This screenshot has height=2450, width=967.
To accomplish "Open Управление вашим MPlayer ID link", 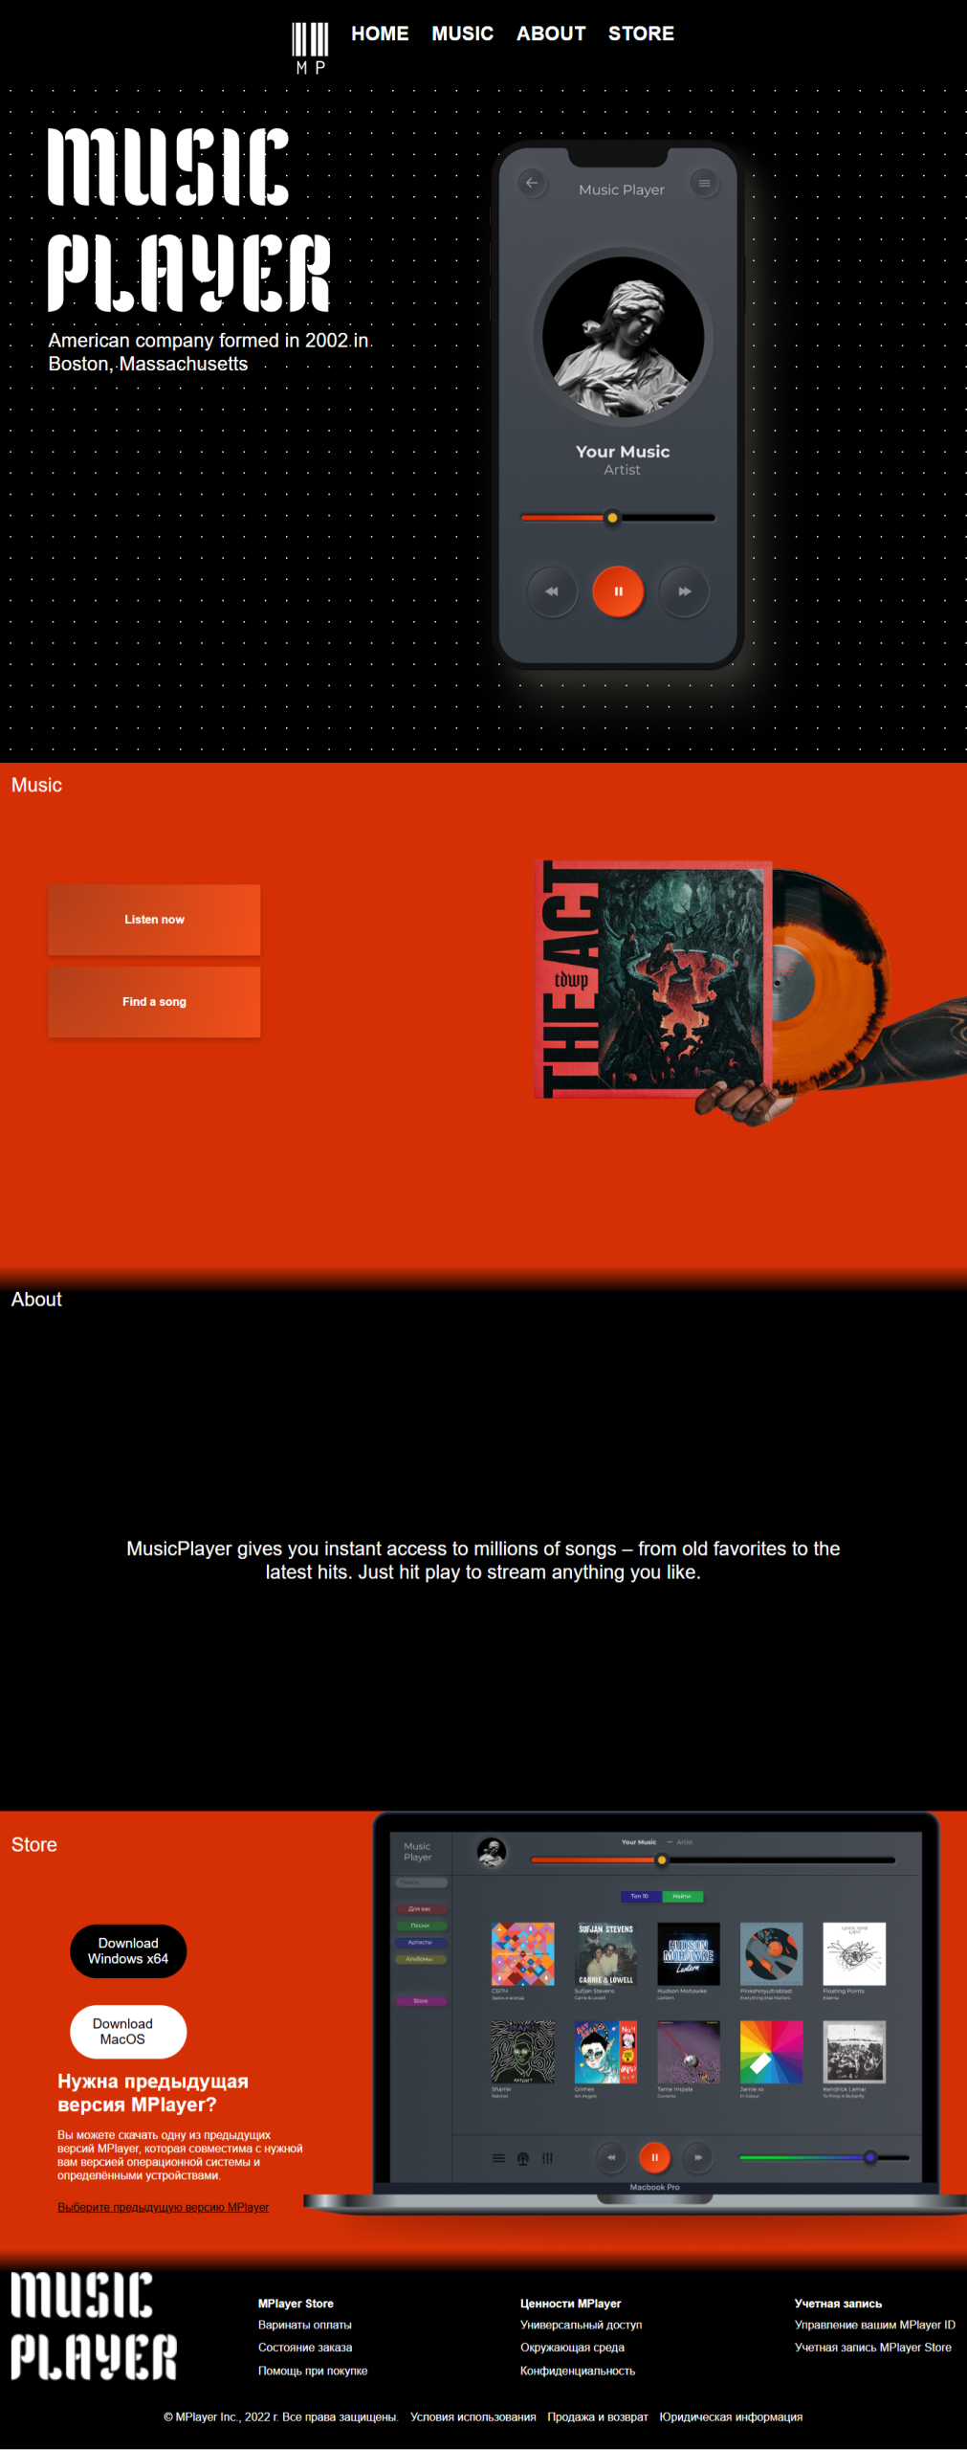I will coord(874,2325).
